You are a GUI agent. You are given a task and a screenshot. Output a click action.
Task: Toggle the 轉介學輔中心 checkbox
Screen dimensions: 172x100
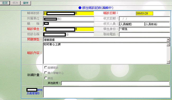click(x=46, y=73)
